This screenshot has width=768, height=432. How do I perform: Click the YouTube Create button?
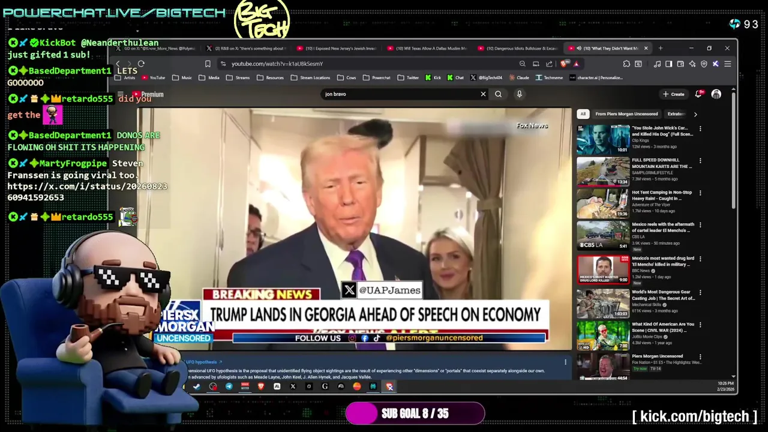(x=673, y=94)
